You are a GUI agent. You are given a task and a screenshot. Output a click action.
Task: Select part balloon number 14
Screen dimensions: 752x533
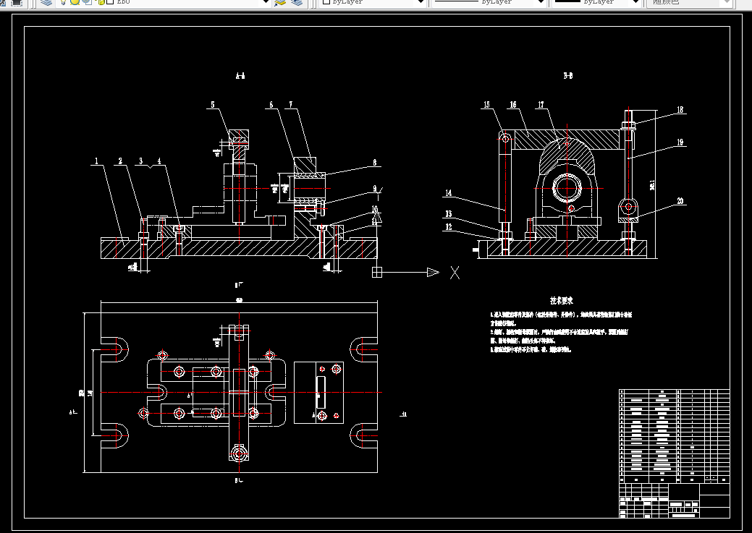449,192
